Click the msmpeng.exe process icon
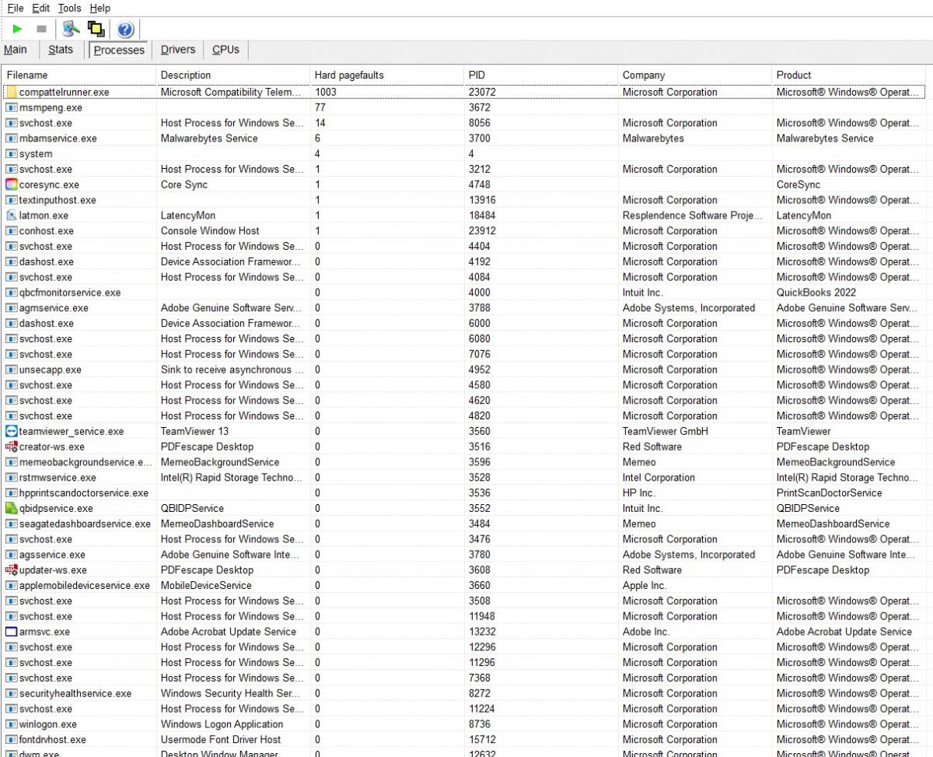Screen dimensions: 933x757 coord(11,107)
